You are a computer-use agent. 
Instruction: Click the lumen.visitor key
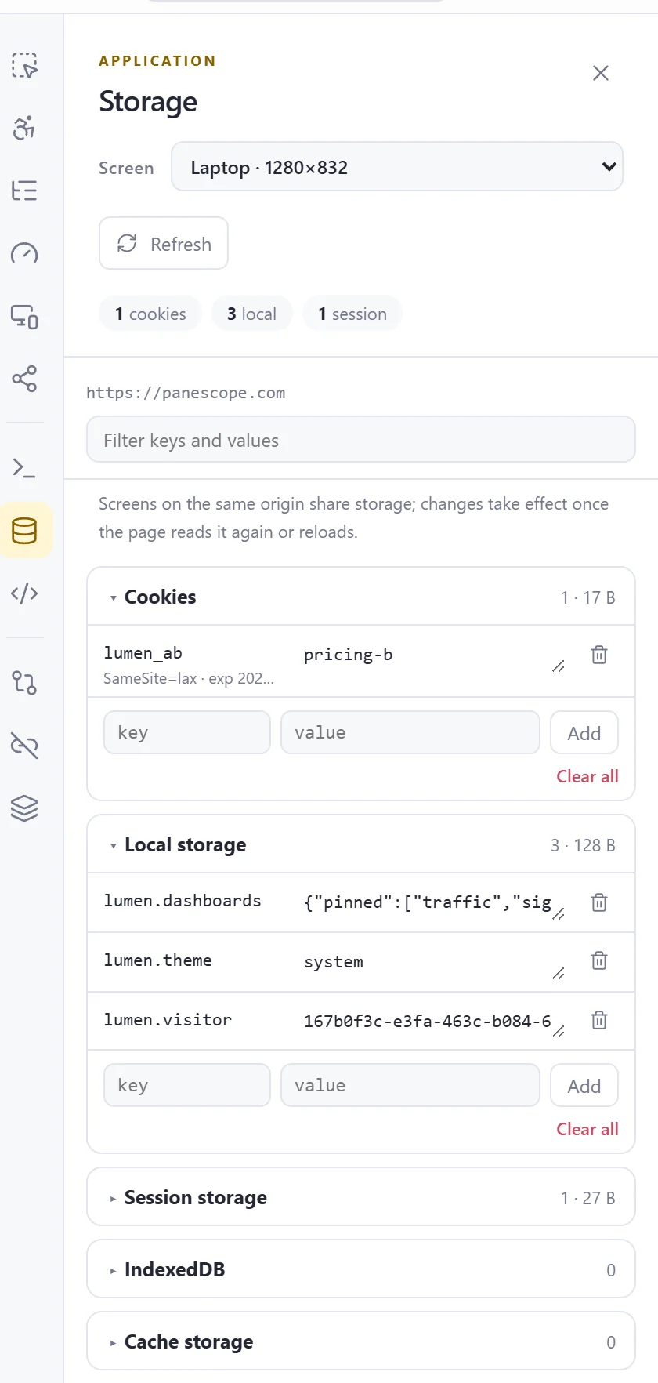168,1020
